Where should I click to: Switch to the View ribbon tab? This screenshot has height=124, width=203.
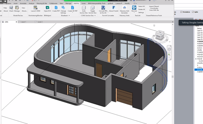61,3
